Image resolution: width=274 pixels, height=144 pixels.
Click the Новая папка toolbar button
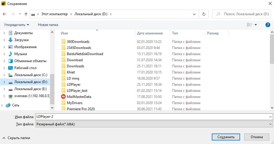48,25
